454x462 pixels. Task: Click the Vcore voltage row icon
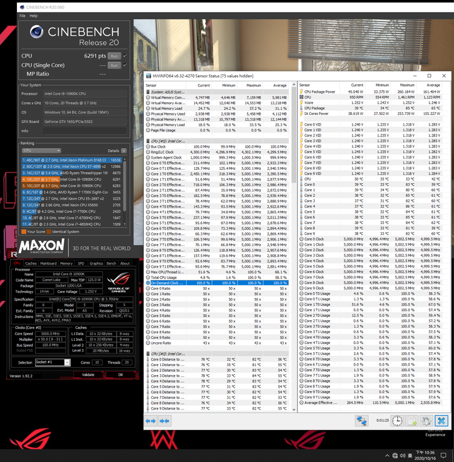(x=301, y=102)
